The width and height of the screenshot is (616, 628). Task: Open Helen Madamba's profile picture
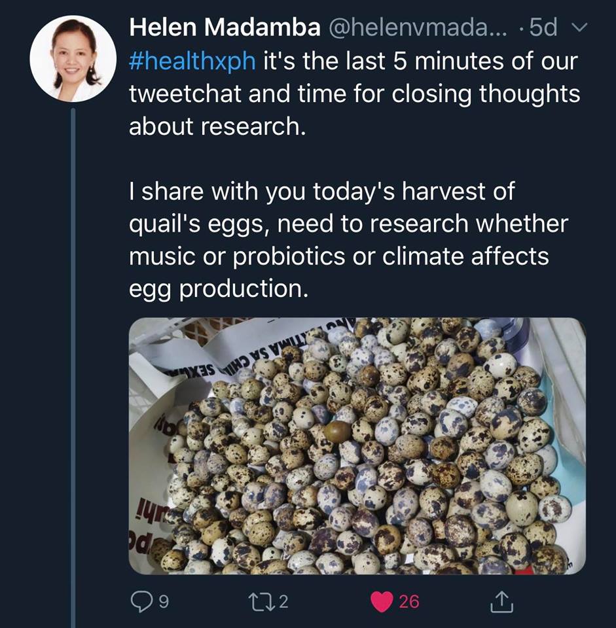click(x=73, y=59)
